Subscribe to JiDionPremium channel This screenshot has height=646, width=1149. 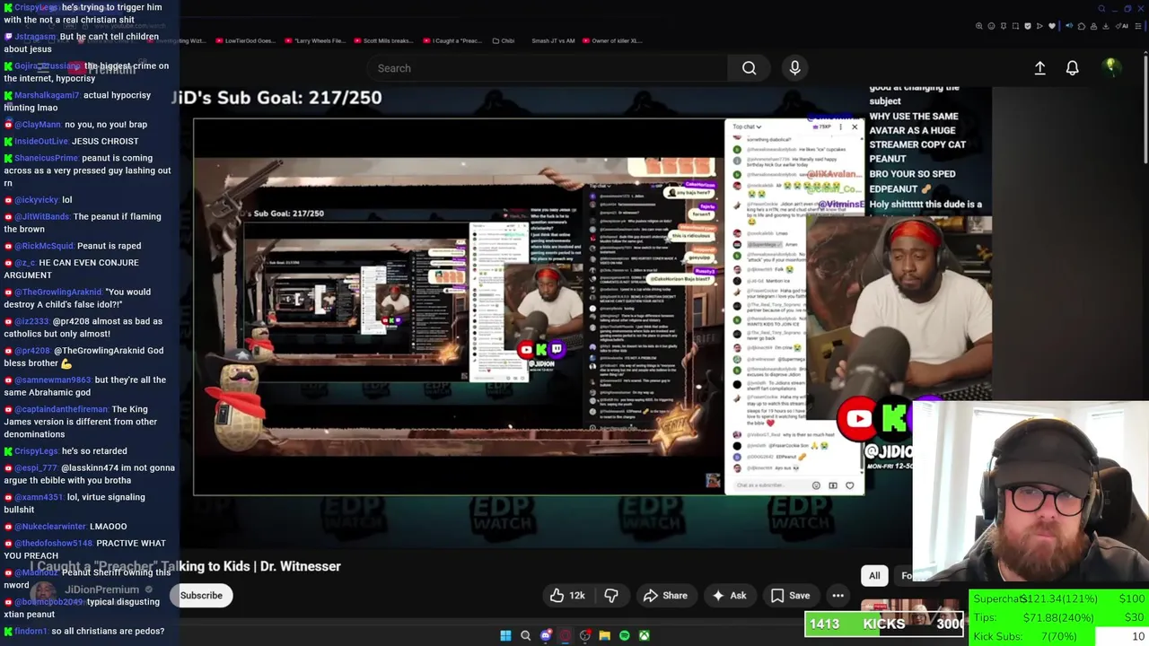201,596
